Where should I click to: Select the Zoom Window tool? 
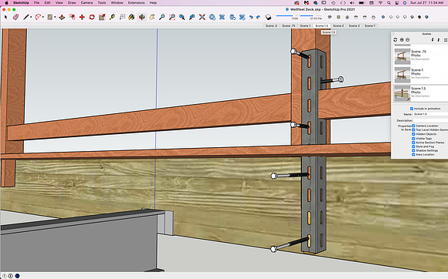pos(172,18)
